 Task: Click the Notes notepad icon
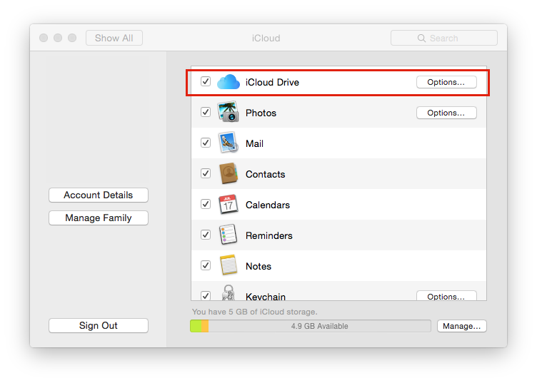(229, 265)
